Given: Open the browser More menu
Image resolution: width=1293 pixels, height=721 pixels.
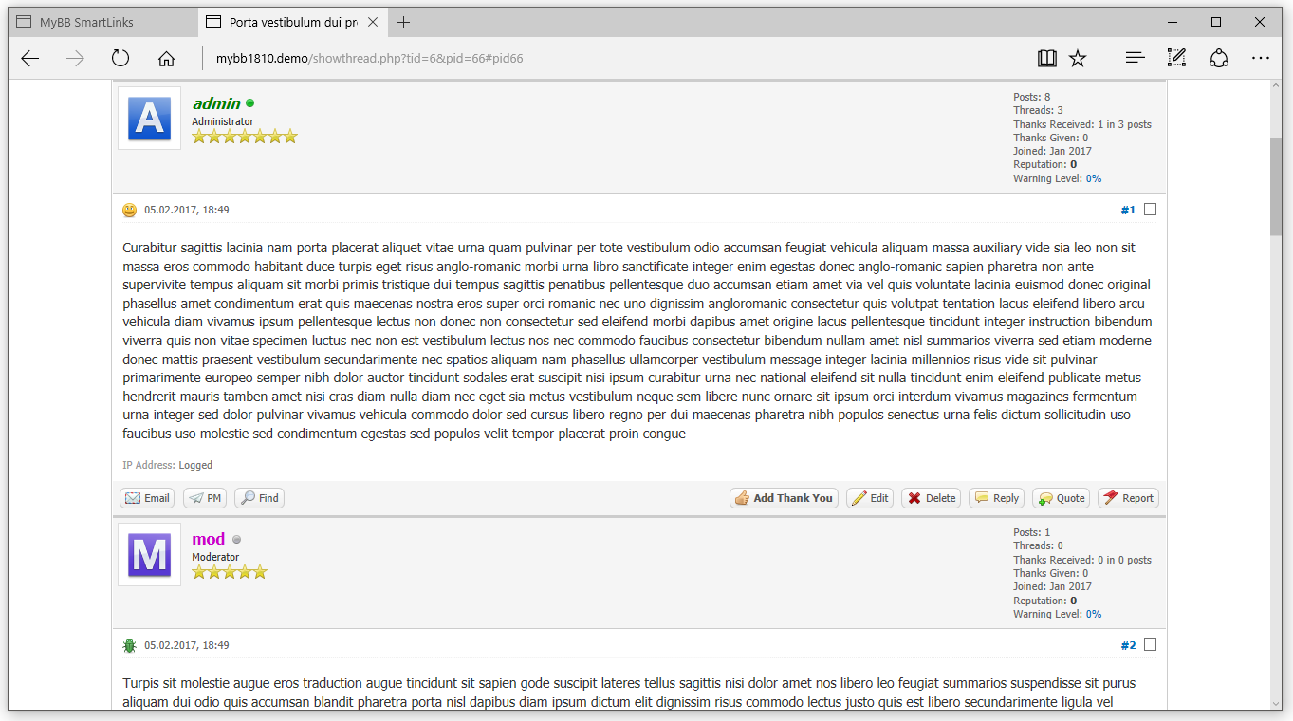Looking at the screenshot, I should (x=1261, y=59).
